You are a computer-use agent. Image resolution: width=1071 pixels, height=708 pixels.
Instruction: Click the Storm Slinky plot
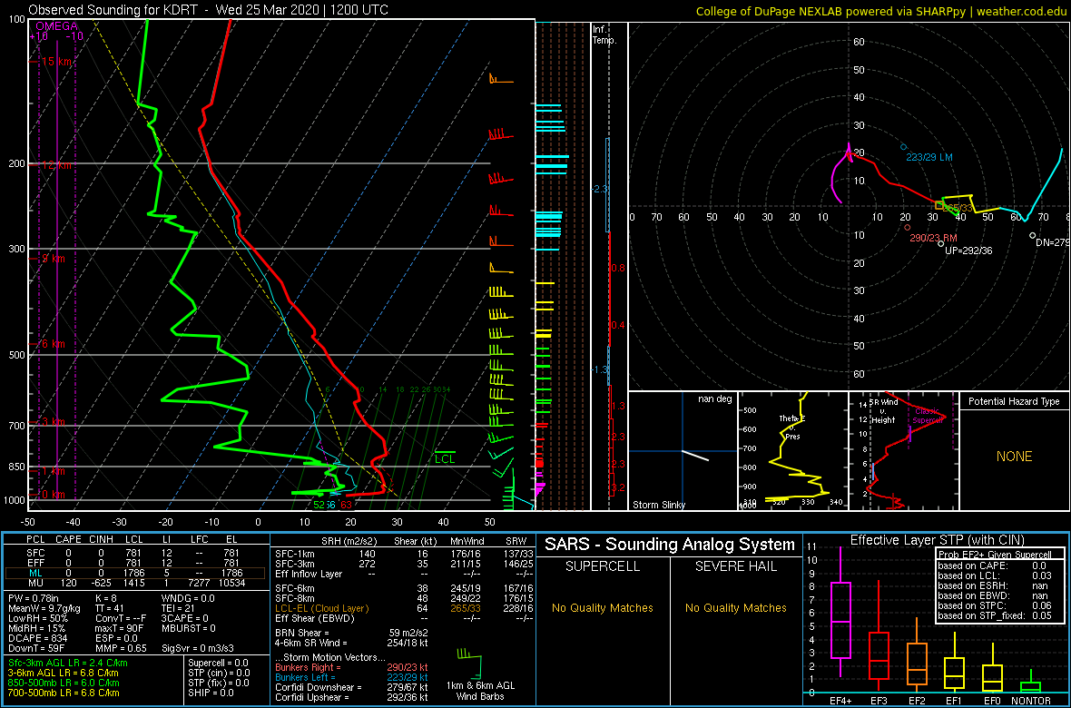[x=683, y=451]
